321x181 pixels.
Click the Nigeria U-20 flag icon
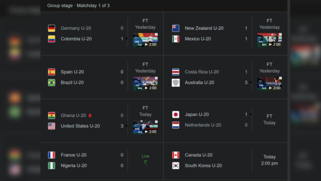tap(52, 165)
